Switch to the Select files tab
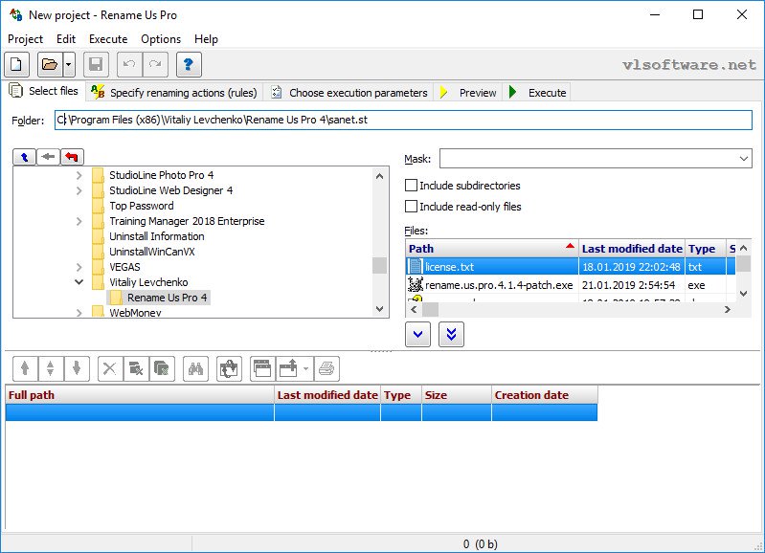765x553 pixels. tap(44, 91)
